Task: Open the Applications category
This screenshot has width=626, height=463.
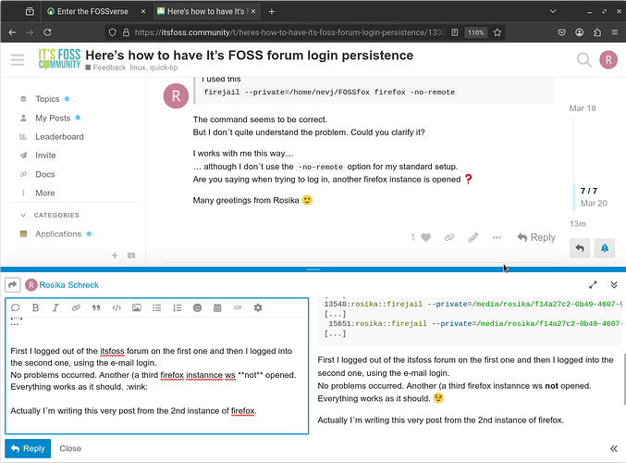Action: tap(58, 234)
